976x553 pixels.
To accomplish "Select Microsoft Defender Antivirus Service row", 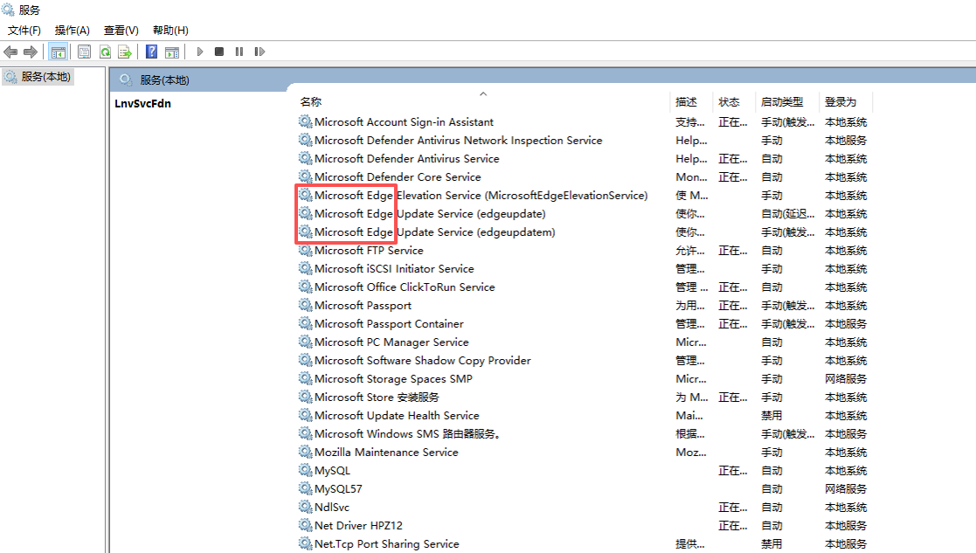I will tap(406, 159).
